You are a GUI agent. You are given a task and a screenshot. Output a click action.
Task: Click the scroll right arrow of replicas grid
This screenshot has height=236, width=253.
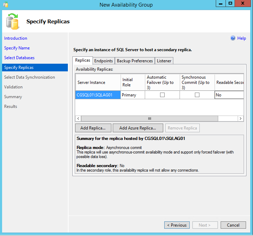240,118
